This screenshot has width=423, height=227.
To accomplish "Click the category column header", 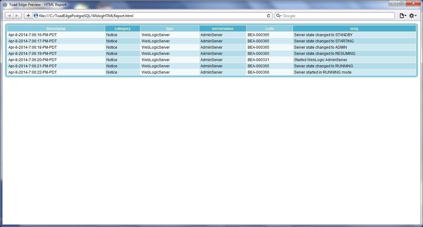I will (123, 29).
